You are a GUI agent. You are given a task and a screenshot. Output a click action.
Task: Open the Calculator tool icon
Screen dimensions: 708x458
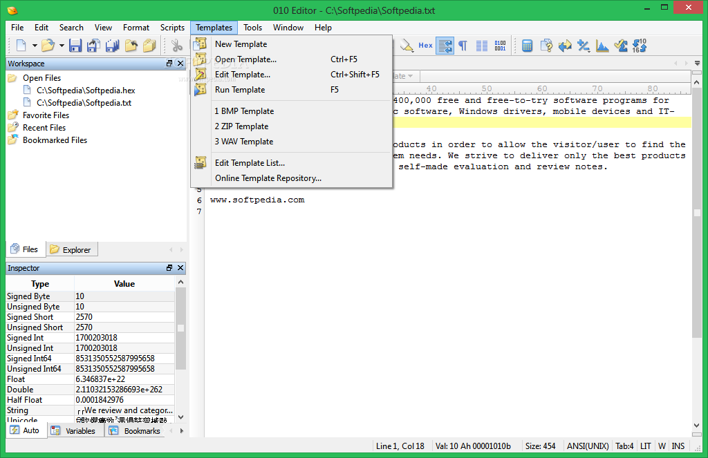527,45
